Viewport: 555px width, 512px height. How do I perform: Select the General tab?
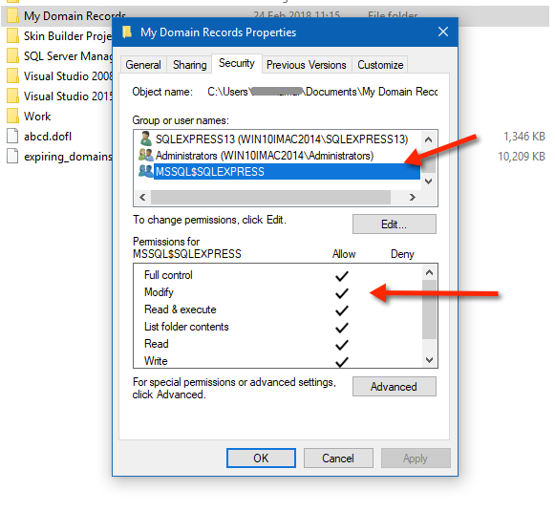click(x=143, y=65)
